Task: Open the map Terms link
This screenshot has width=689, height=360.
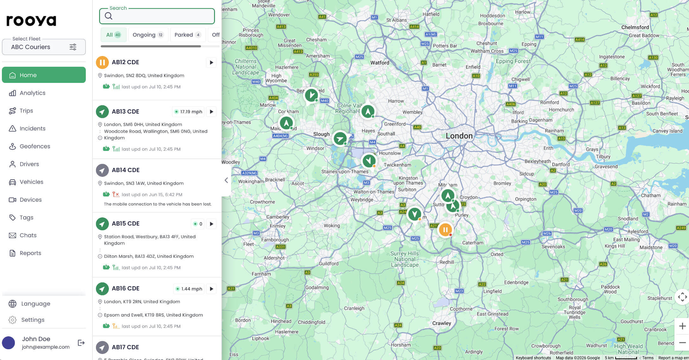Action: [x=648, y=358]
